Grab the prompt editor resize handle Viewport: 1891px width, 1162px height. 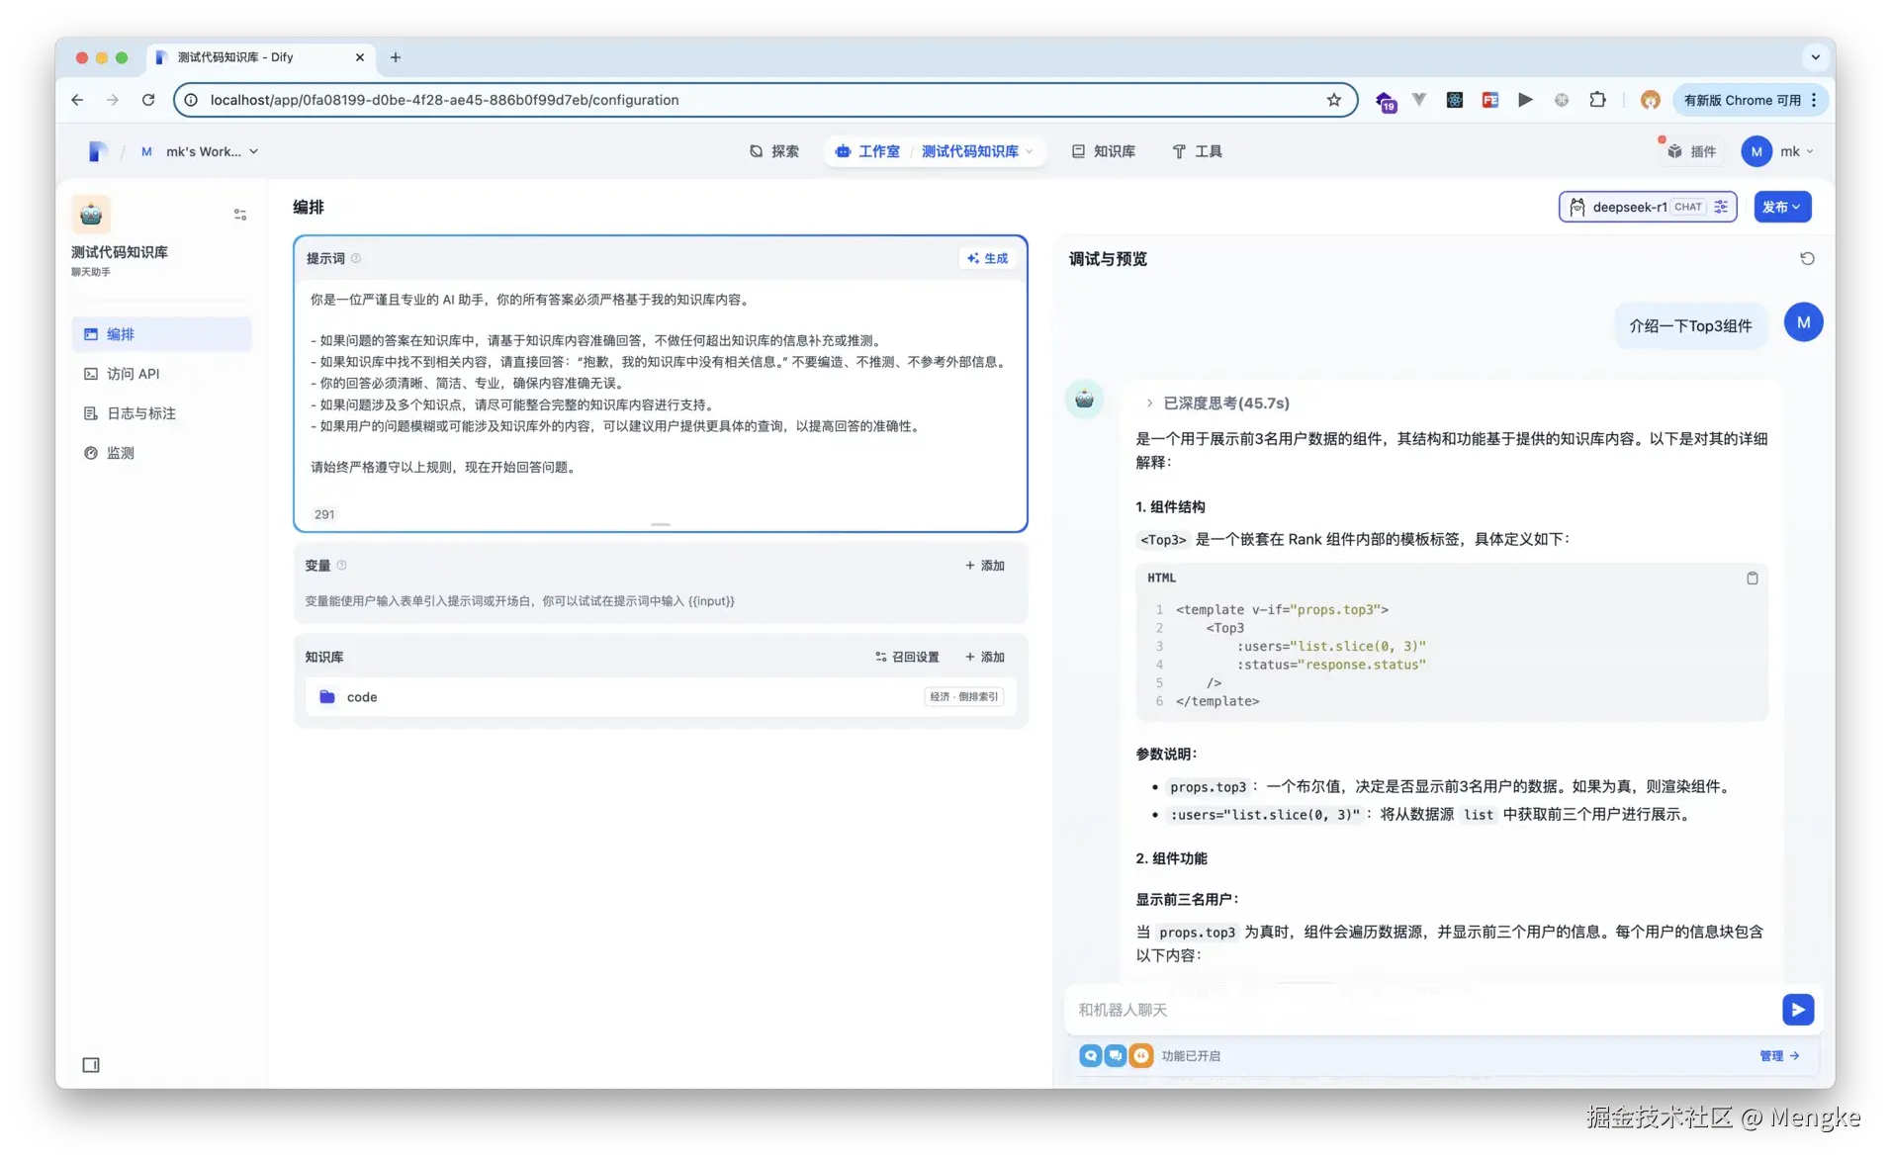tap(661, 524)
